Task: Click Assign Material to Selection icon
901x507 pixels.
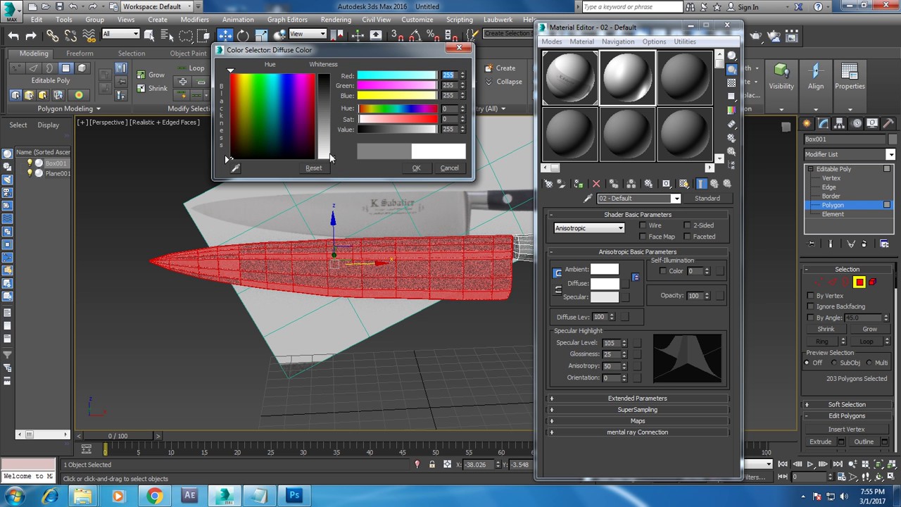Action: (x=579, y=184)
